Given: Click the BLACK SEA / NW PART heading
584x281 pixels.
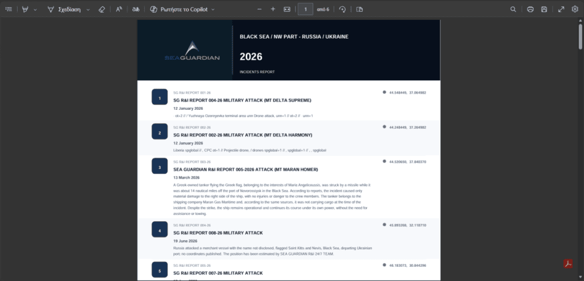Looking at the screenshot, I should (294, 37).
